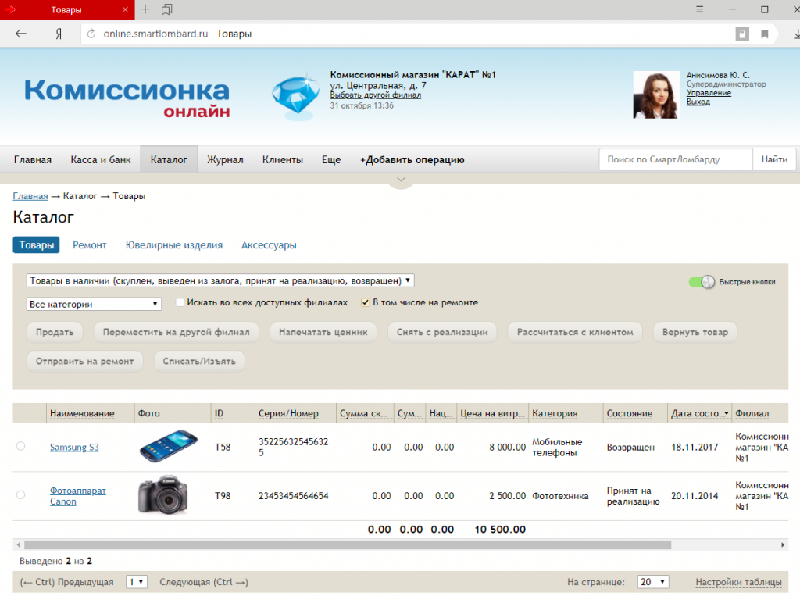
Task: Open the Samsung S3 product photo
Action: [169, 446]
